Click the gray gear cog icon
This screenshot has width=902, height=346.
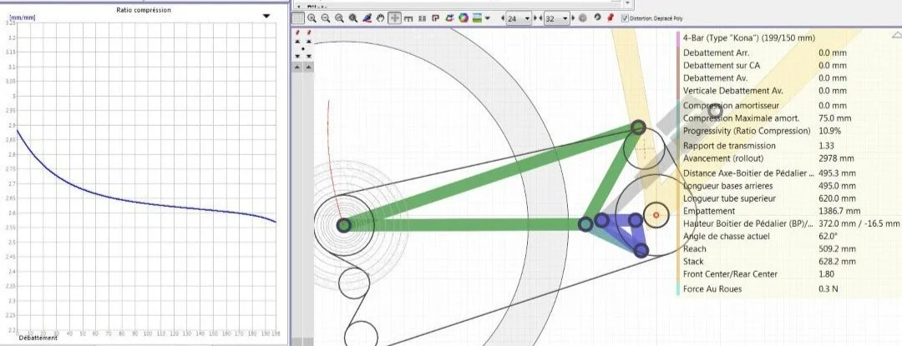pos(583,18)
